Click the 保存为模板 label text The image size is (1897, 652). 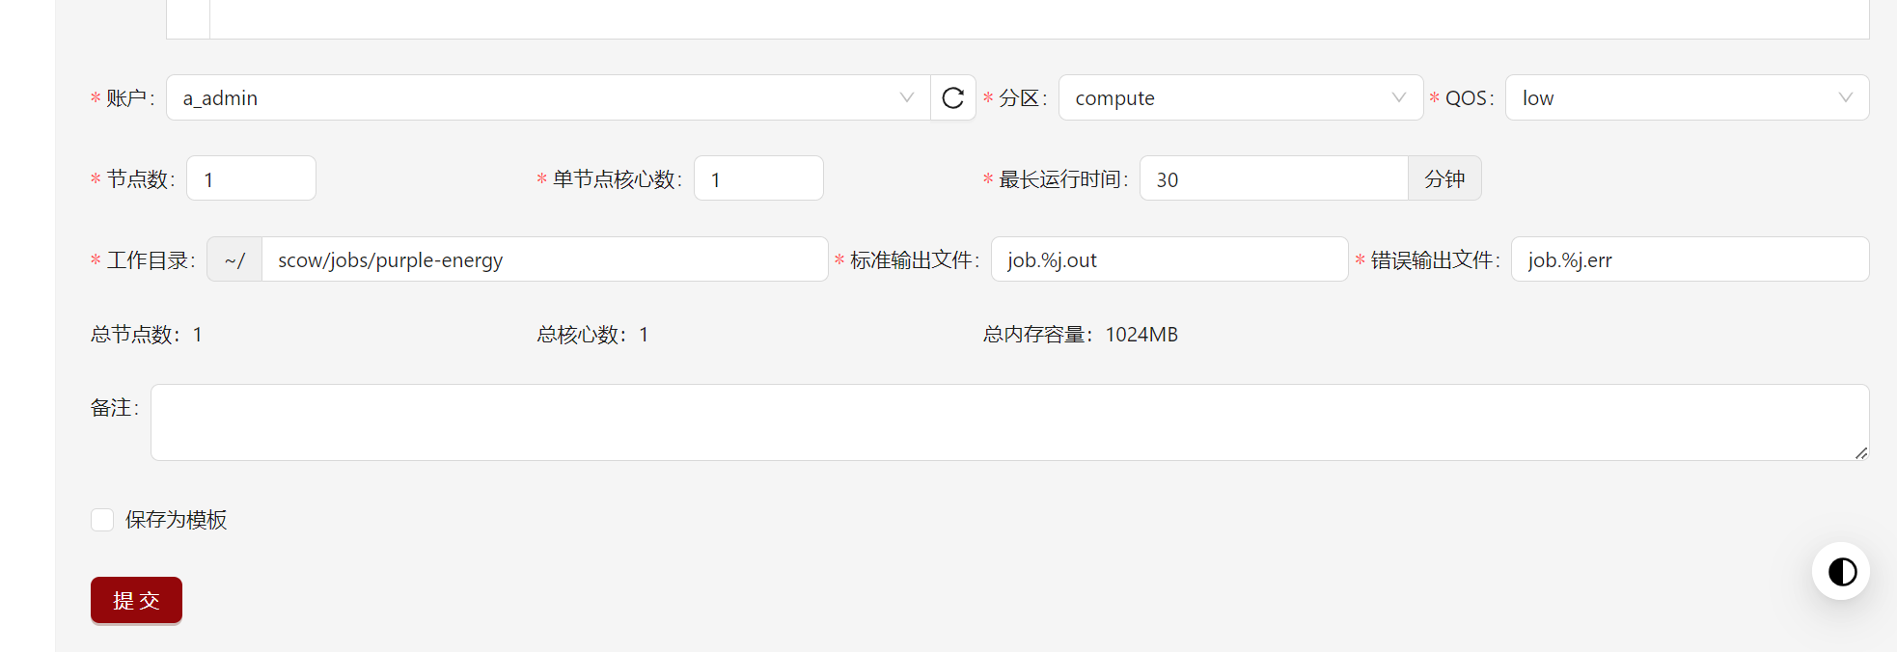click(177, 520)
